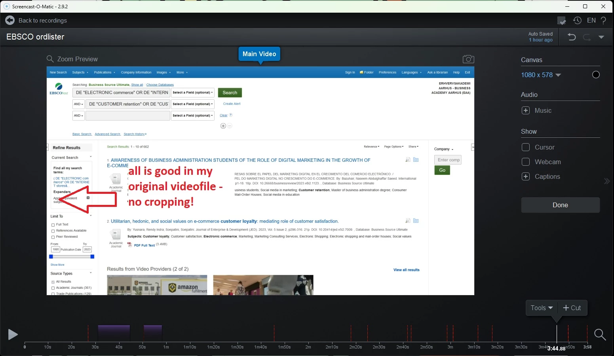Viewport: 614px width, 356px height.
Task: Toggle All Results source type checkbox
Action: pyautogui.click(x=53, y=282)
